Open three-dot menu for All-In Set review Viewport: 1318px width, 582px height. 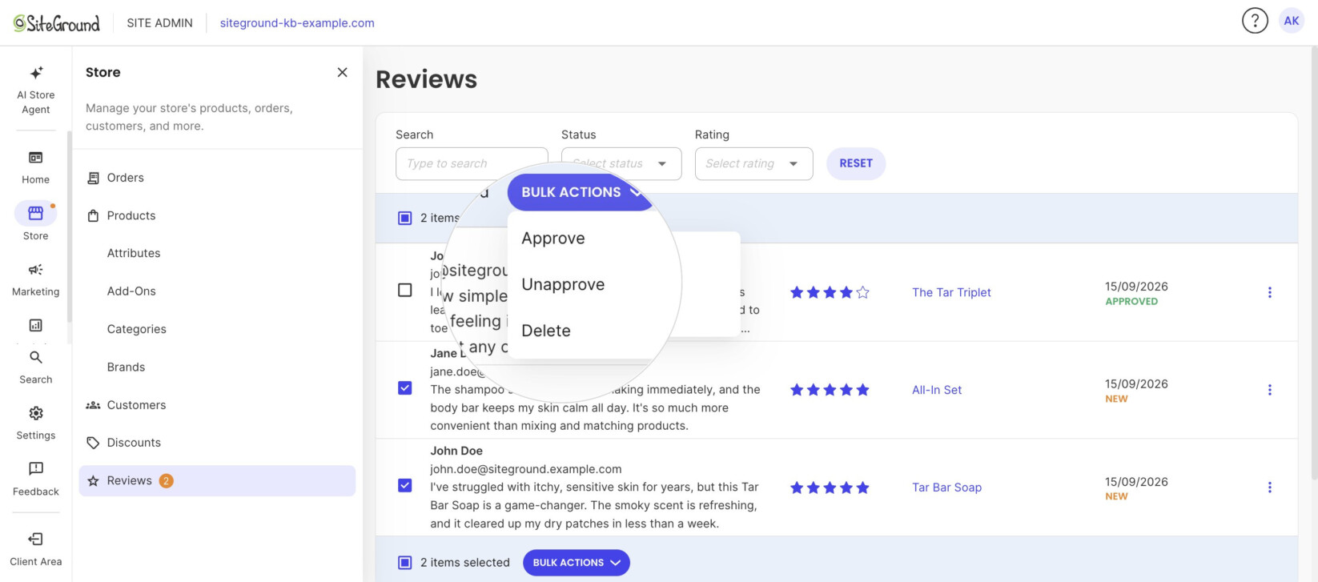click(x=1269, y=390)
